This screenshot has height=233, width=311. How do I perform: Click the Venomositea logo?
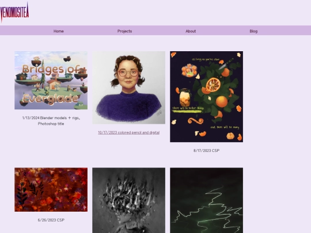[14, 12]
